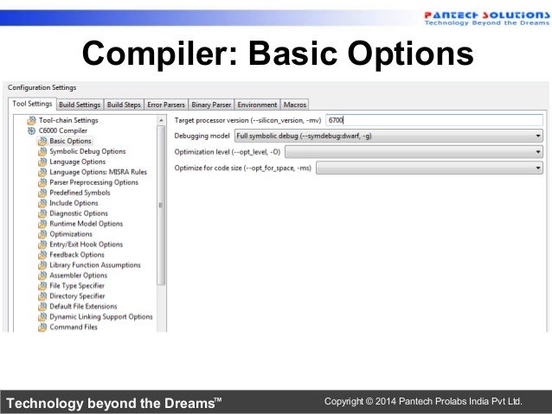
Task: Click the Basic Options folder icon
Action: point(42,141)
